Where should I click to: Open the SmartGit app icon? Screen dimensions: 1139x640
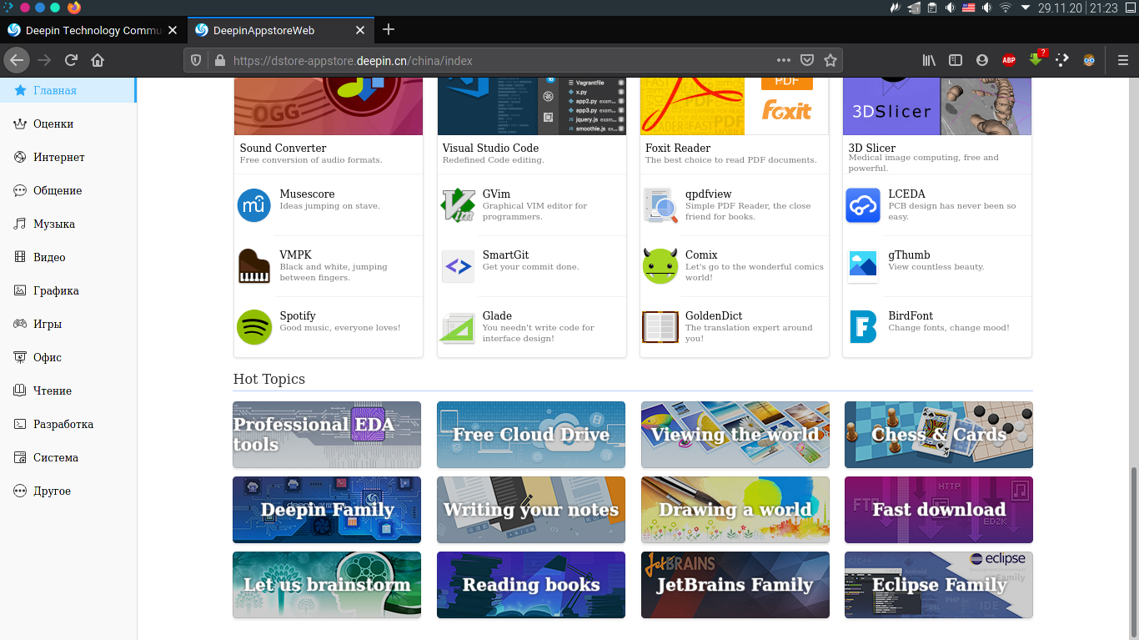pyautogui.click(x=458, y=266)
